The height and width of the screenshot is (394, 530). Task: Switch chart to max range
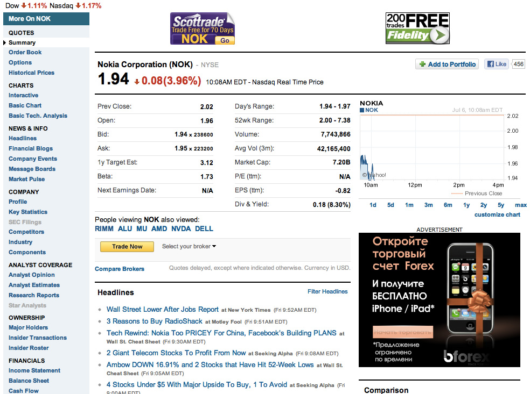(x=521, y=205)
